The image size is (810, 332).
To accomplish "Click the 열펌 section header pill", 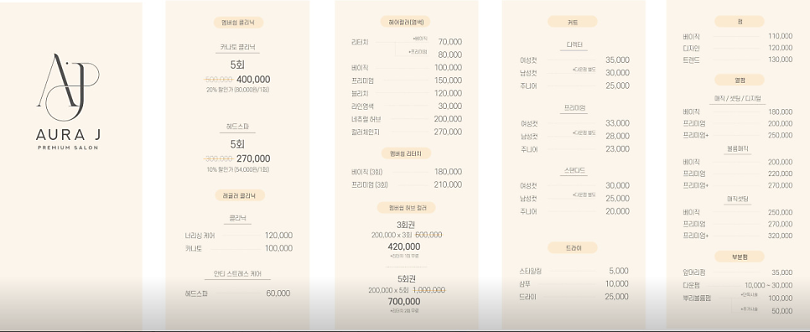I will pos(740,80).
